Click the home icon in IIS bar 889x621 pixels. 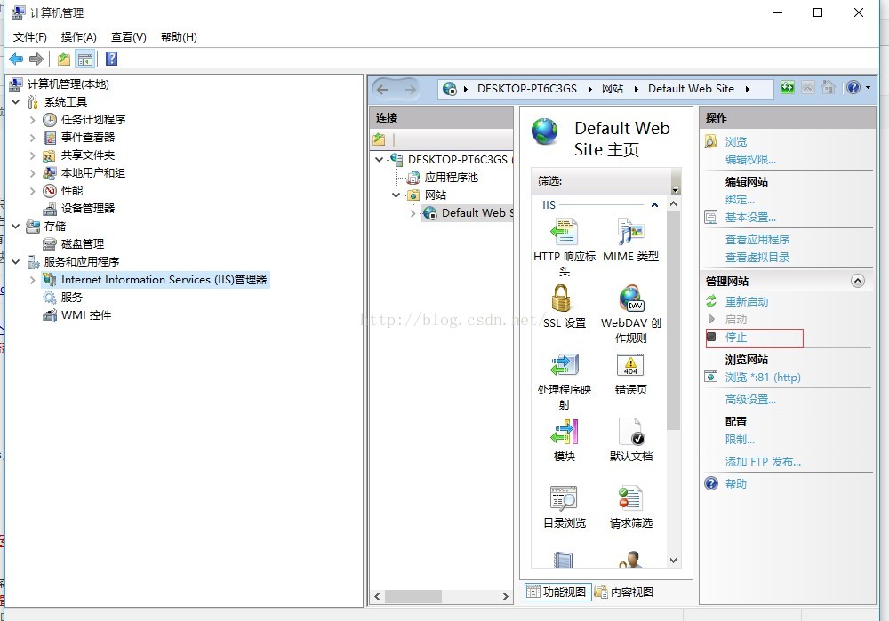pyautogui.click(x=829, y=87)
